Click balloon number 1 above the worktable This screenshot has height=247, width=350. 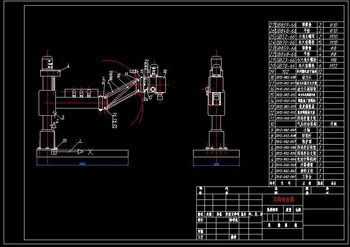(x=80, y=141)
